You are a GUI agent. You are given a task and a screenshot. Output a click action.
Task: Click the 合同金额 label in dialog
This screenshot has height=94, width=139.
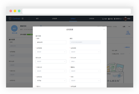[x=73, y=86]
